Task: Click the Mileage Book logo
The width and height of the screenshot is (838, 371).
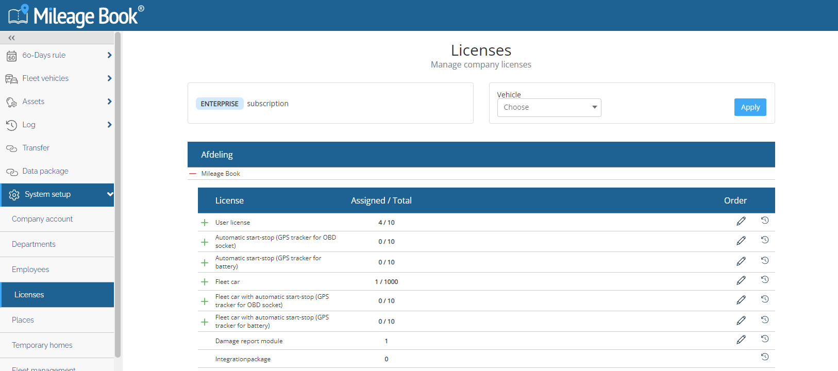Action: pos(76,15)
